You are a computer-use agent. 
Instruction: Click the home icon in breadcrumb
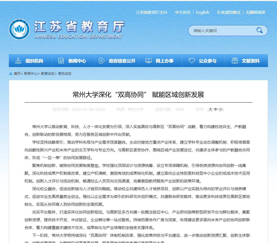tap(11, 74)
